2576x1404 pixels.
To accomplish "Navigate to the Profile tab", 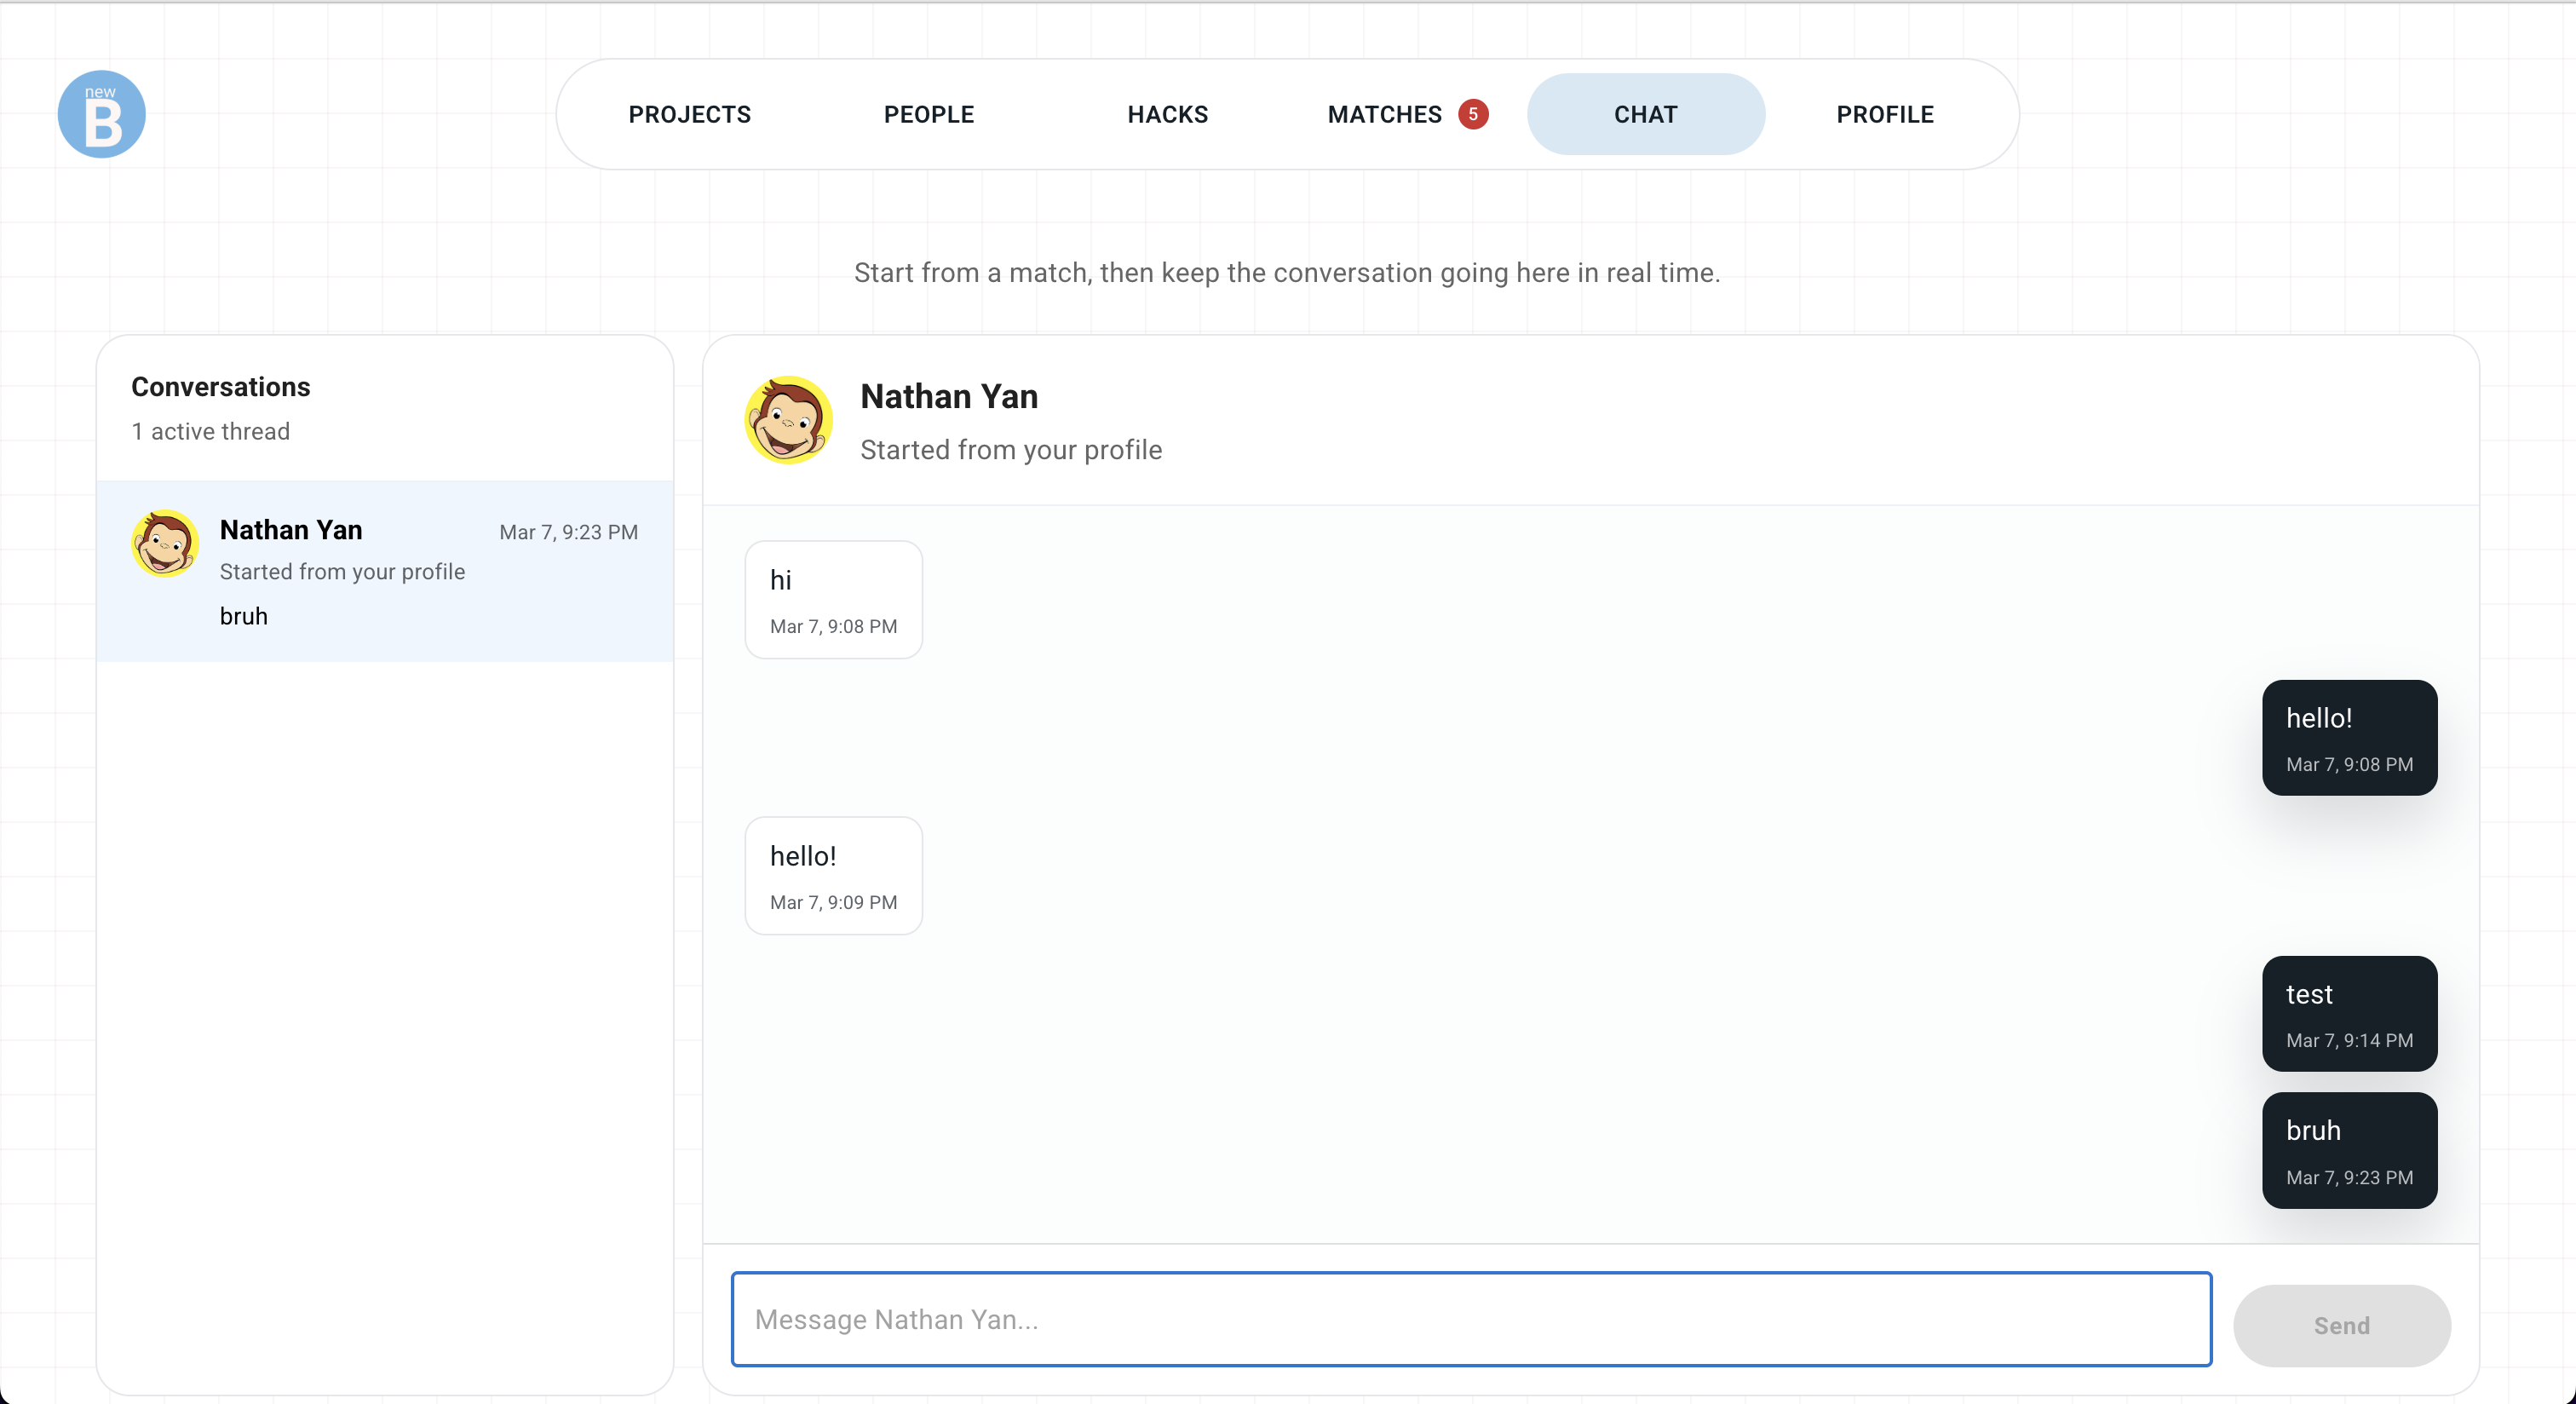I will [1884, 114].
